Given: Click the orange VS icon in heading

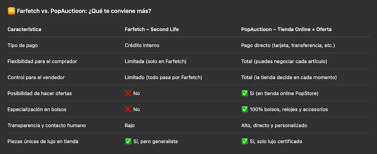Looking at the screenshot, I should (11, 11).
